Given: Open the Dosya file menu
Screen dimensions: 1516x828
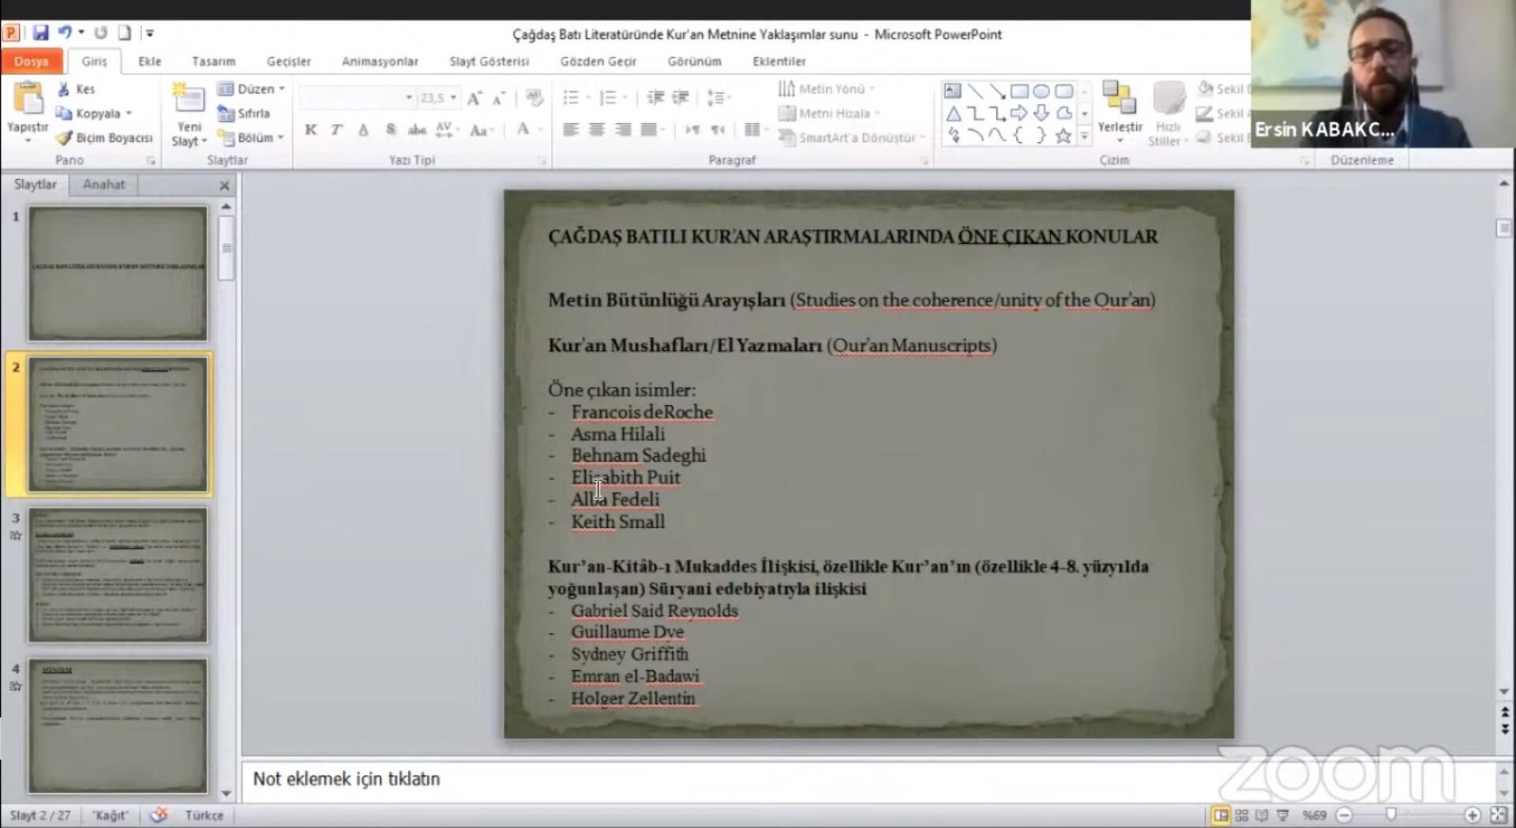Looking at the screenshot, I should click(32, 62).
